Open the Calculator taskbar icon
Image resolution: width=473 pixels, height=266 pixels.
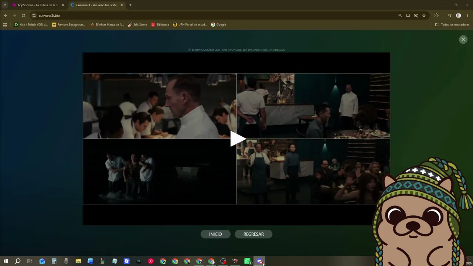pos(54,261)
